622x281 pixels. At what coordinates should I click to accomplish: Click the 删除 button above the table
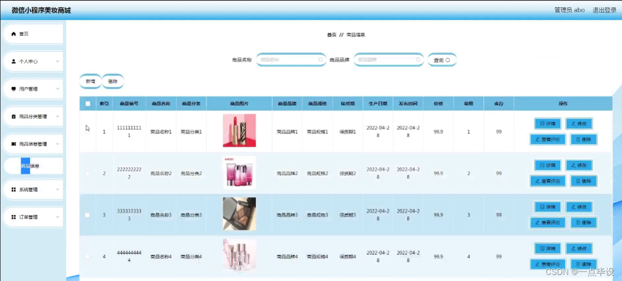[x=113, y=81]
